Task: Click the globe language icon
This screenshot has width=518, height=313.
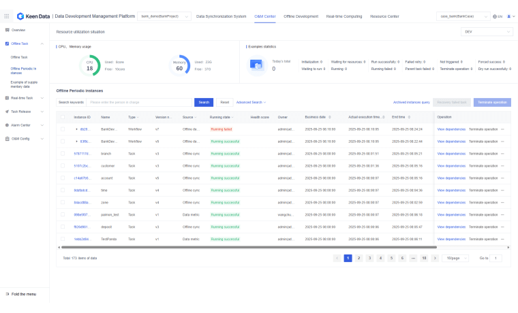Action: click(493, 16)
